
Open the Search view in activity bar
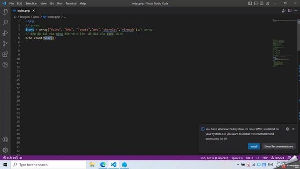coord(5,23)
